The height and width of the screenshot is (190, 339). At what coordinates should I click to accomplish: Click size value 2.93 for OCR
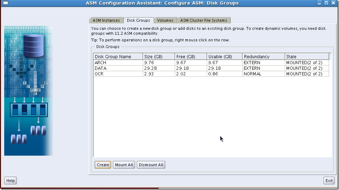(149, 74)
